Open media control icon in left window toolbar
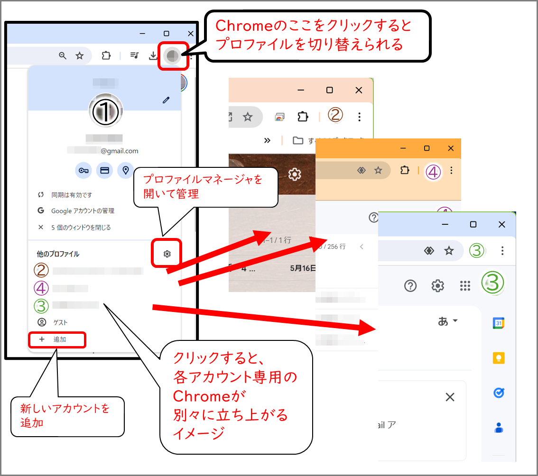The height and width of the screenshot is (476, 538). (x=135, y=55)
